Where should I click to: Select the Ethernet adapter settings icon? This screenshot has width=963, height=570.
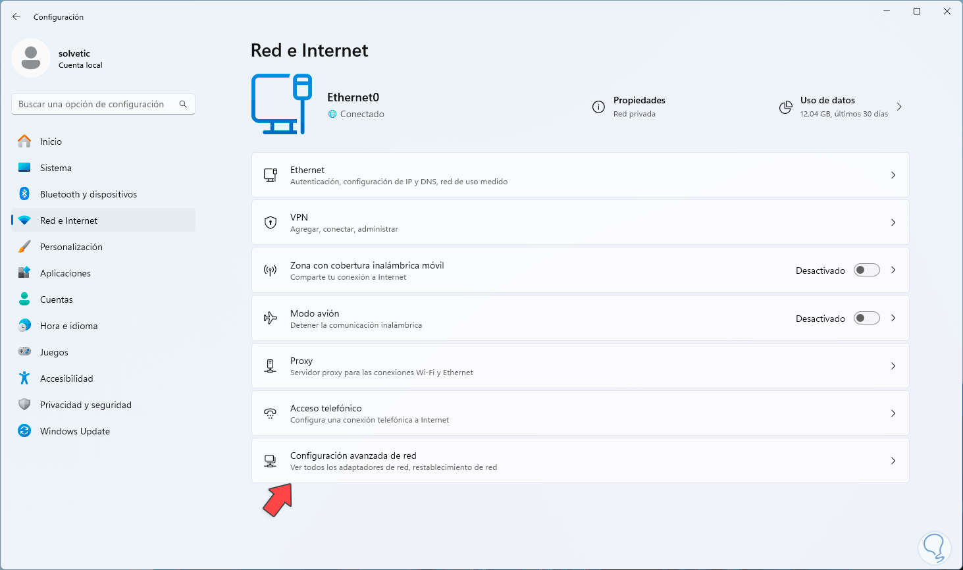click(270, 174)
